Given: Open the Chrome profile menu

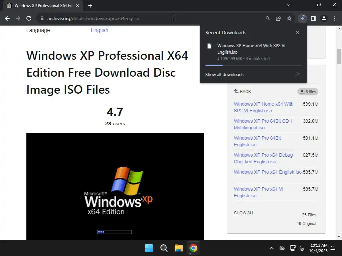Looking at the screenshot, I should pos(324,19).
